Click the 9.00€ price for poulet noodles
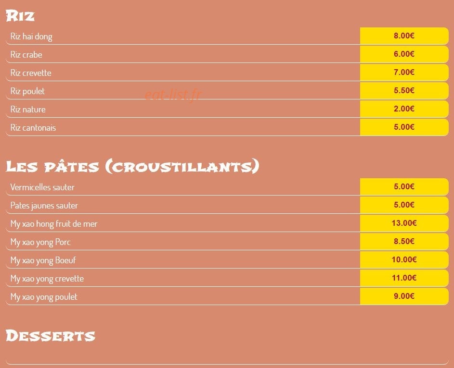The width and height of the screenshot is (454, 368). tap(404, 296)
